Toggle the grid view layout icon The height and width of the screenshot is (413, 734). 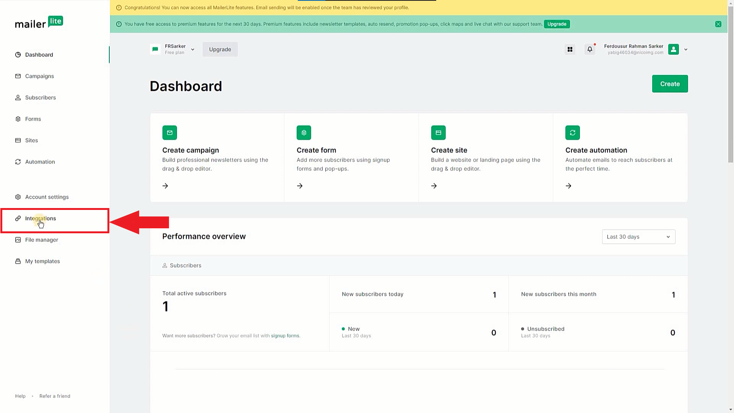pyautogui.click(x=570, y=49)
